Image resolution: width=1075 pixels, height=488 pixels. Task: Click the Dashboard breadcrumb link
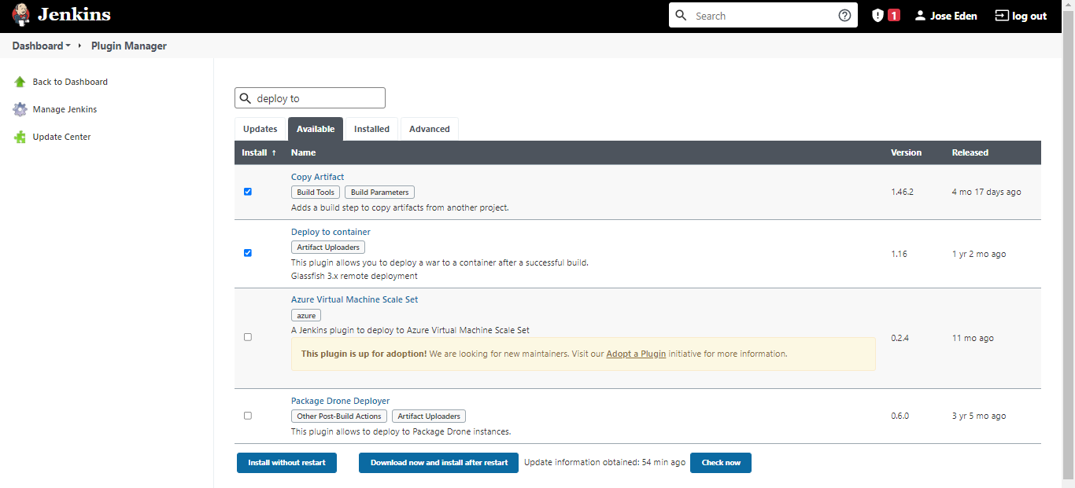38,46
